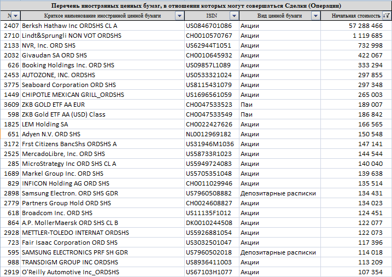
Task: Click ISIN value US11135F1012
Action: coord(208,213)
